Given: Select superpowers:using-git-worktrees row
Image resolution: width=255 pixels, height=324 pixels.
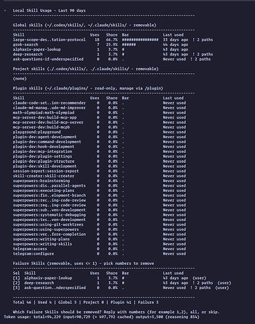Looking at the screenshot, I should (x=99, y=224).
